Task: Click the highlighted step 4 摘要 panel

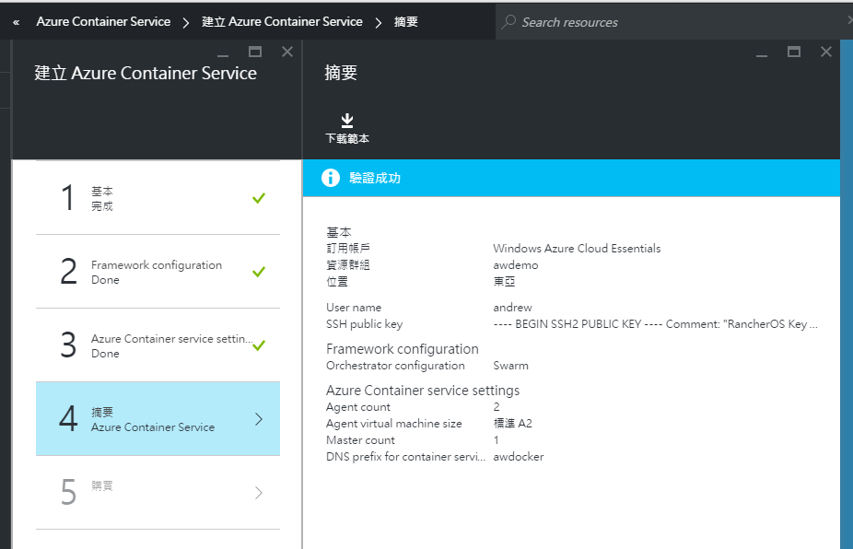Action: (x=157, y=418)
